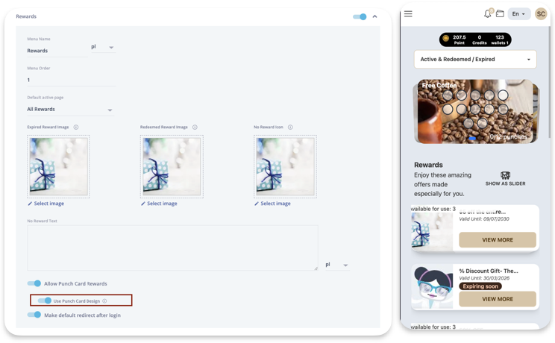Image resolution: width=555 pixels, height=343 pixels.
Task: Click View More on discount gift reward
Action: tap(498, 299)
